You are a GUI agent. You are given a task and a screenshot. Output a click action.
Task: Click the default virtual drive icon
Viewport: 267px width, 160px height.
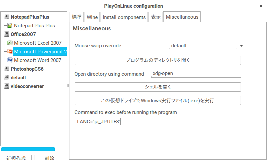7,77
